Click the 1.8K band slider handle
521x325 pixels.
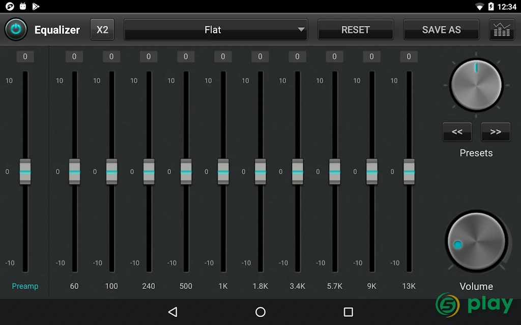(x=260, y=172)
